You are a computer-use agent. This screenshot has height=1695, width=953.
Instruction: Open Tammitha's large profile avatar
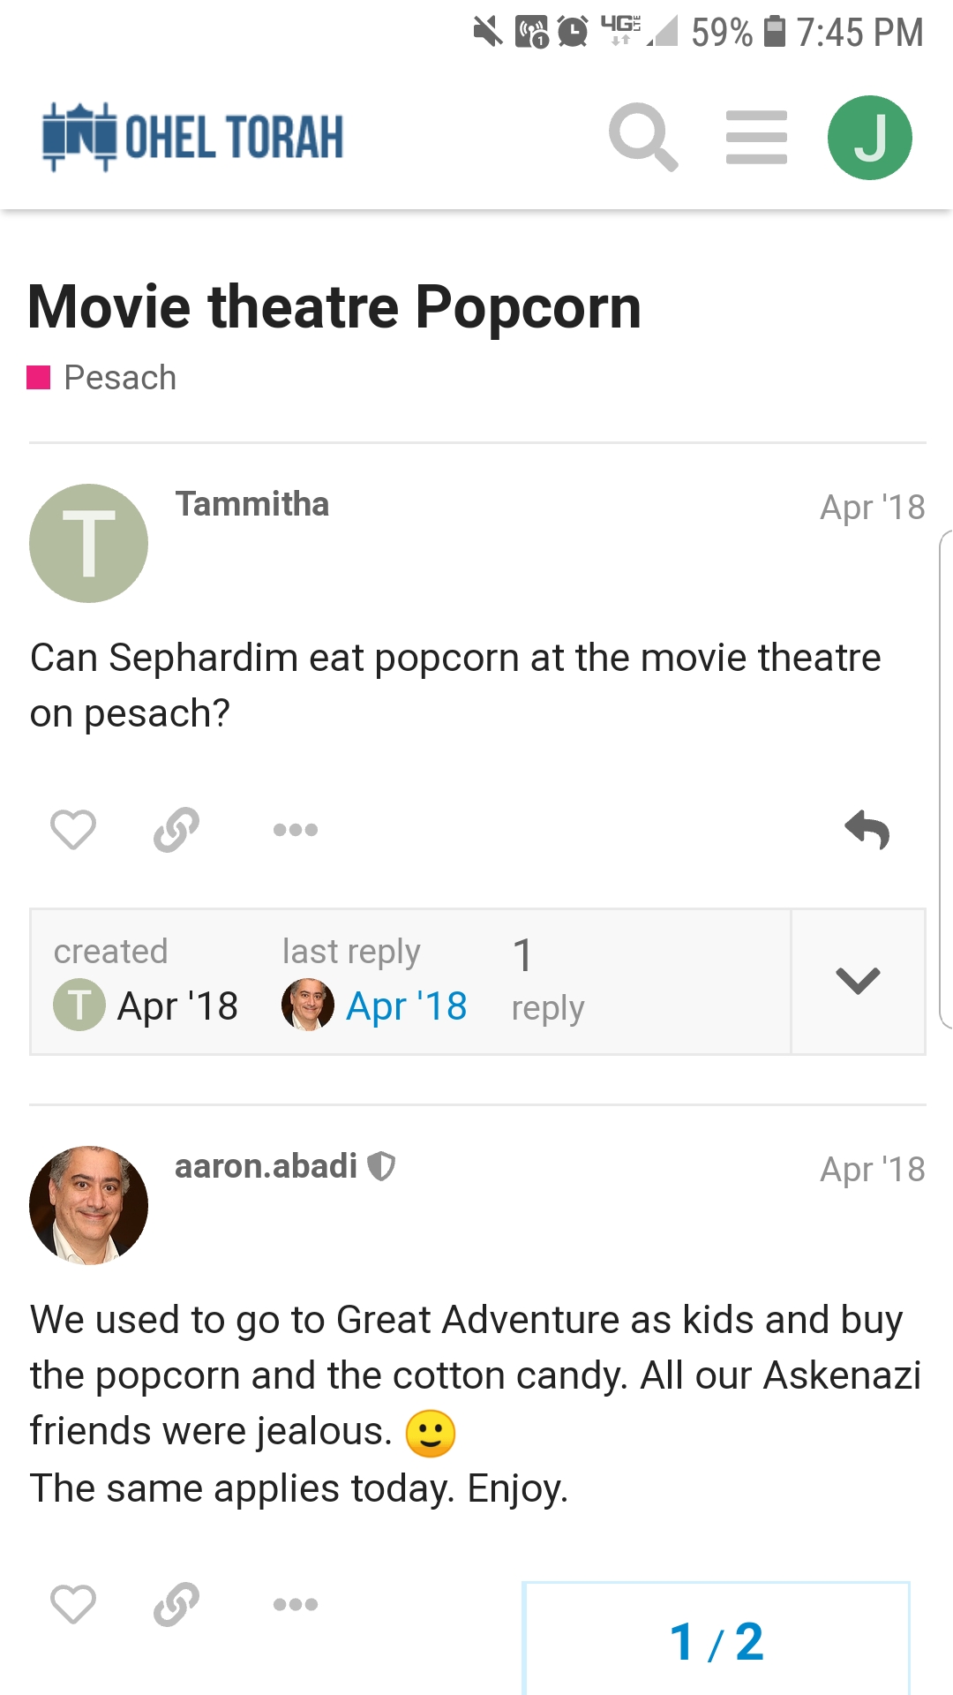(88, 543)
